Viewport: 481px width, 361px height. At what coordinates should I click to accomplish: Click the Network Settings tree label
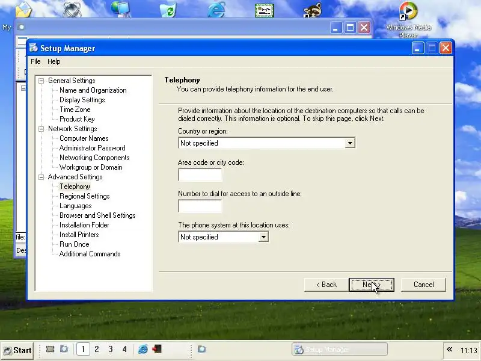(x=72, y=129)
